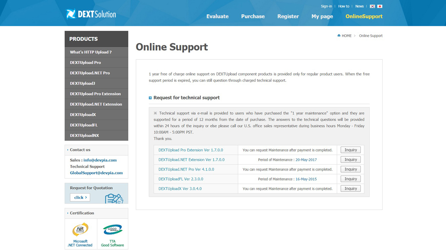Click the DEXT Solution logo
The height and width of the screenshot is (251, 446).
click(91, 14)
